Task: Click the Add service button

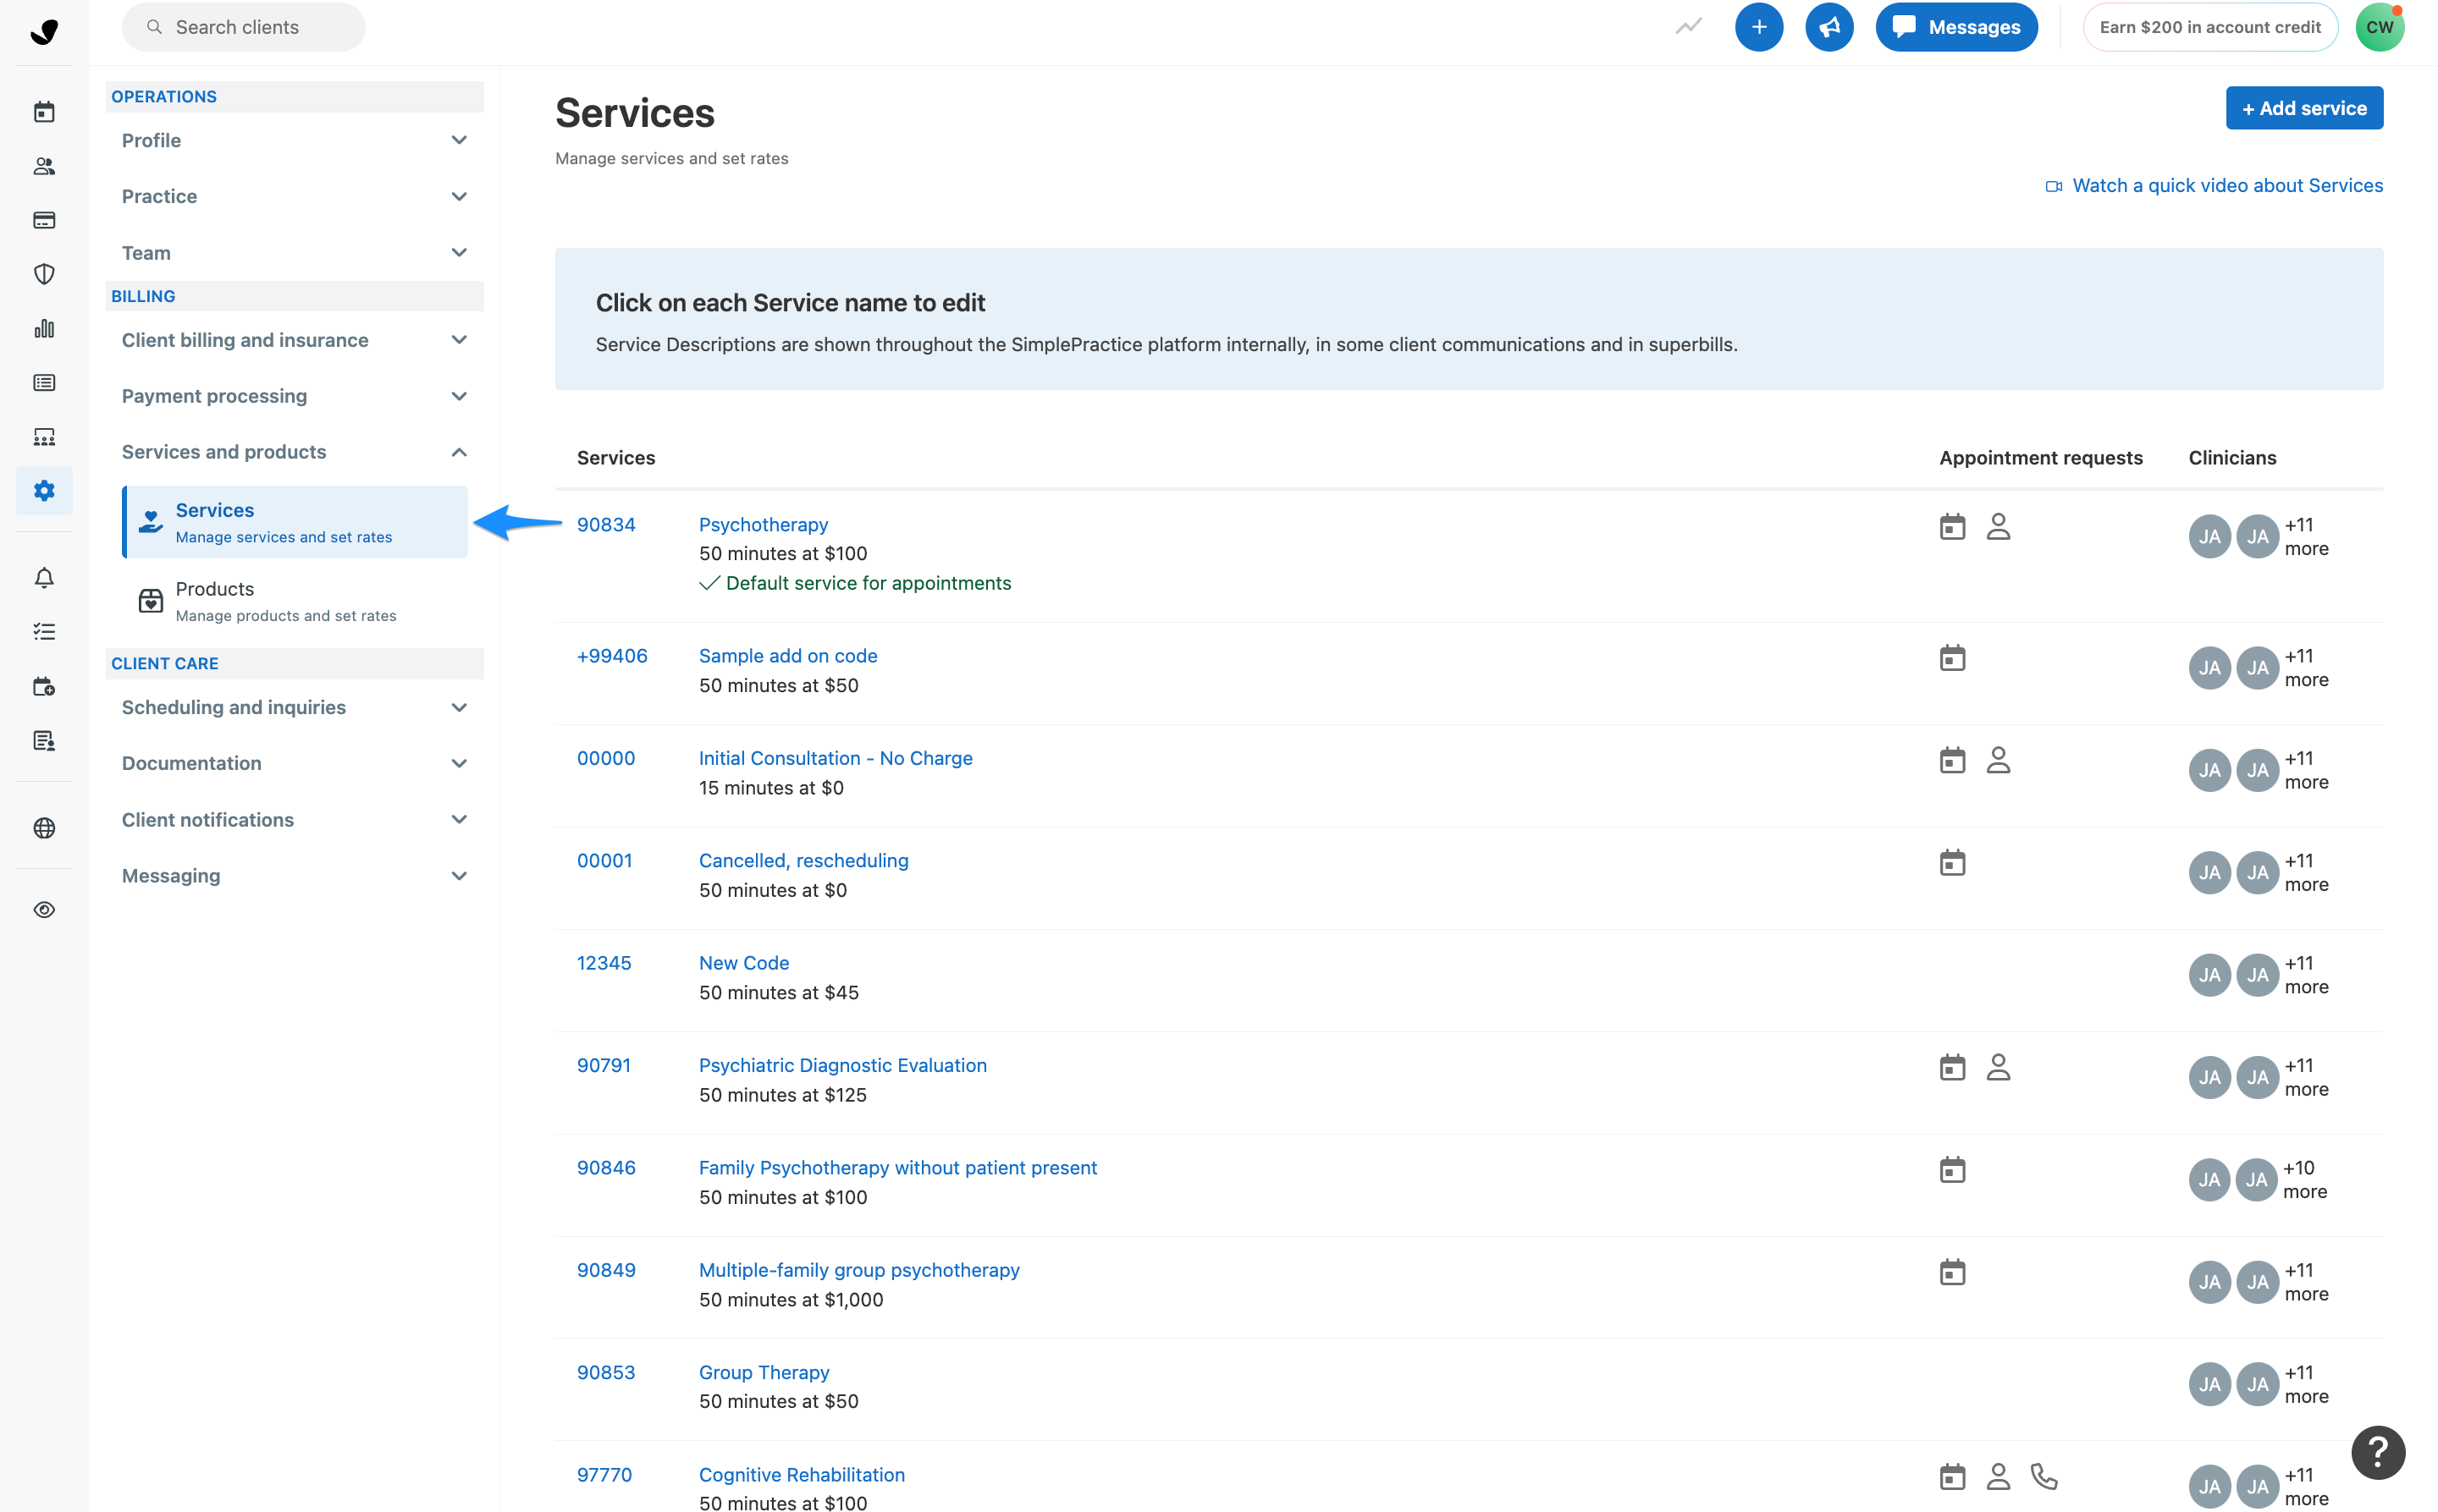Action: click(x=2304, y=108)
